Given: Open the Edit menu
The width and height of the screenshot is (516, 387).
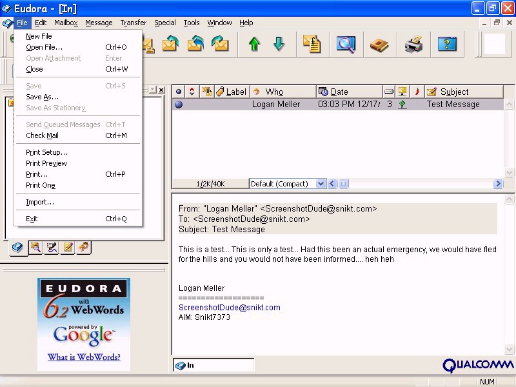Looking at the screenshot, I should 41,23.
